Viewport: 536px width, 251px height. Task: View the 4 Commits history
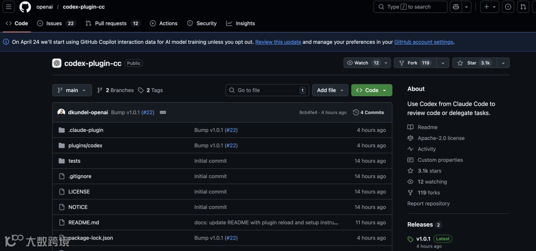pyautogui.click(x=368, y=112)
